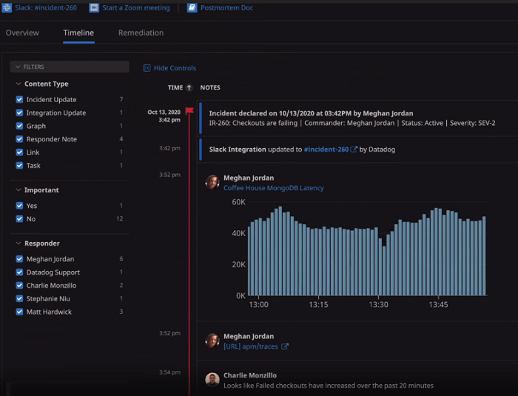The image size is (518, 396).
Task: Uncheck the Datadog Support responder checkbox
Action: click(x=19, y=272)
